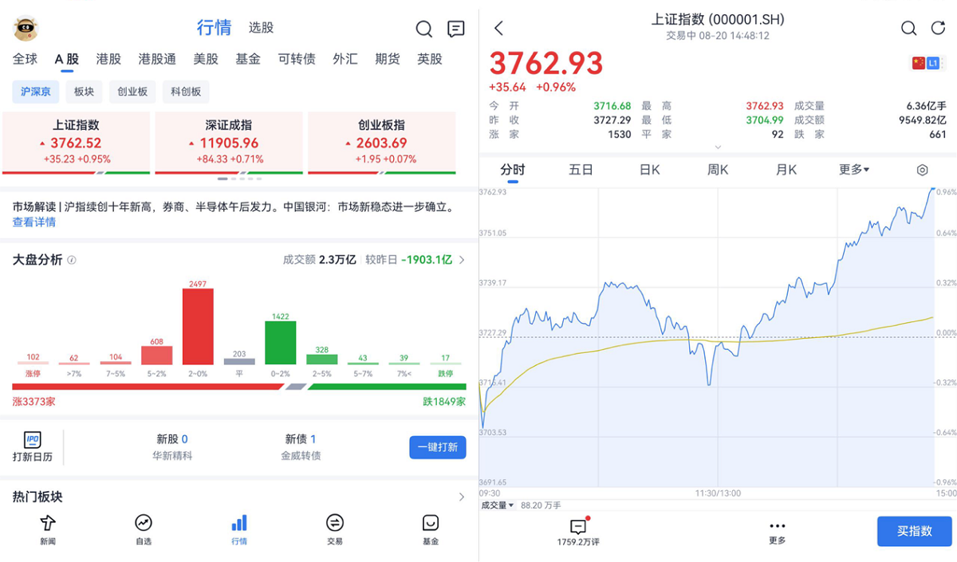
Task: Click the refresh icon on index detail page
Action: (938, 29)
